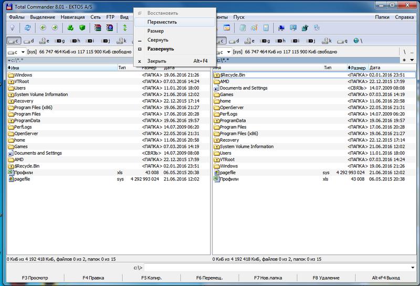Select drive h in the left panel drive bar
The width and height of the screenshot is (420, 286).
pyautogui.click(x=75, y=41)
